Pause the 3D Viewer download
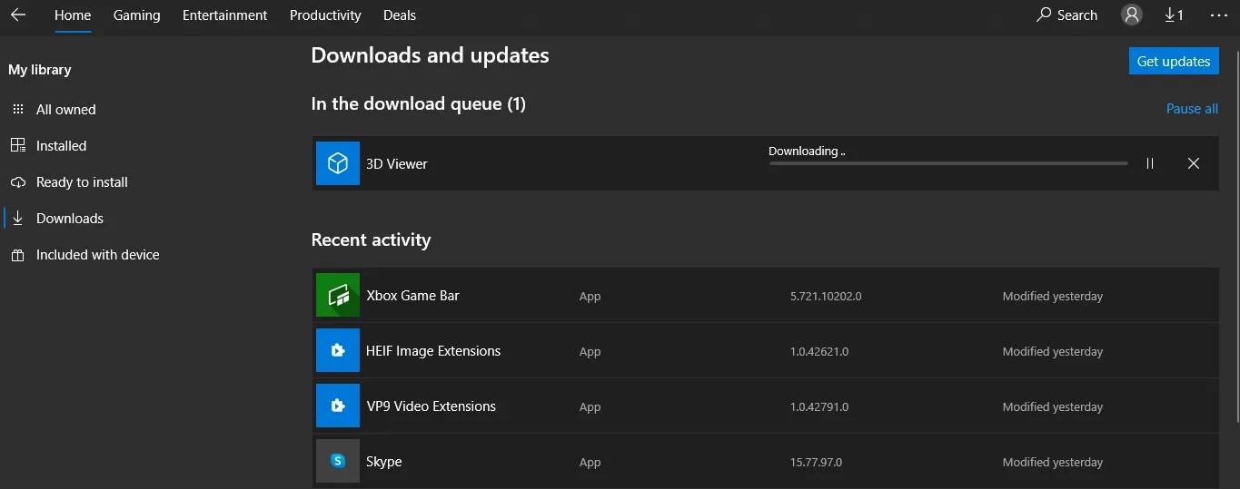 click(x=1150, y=163)
